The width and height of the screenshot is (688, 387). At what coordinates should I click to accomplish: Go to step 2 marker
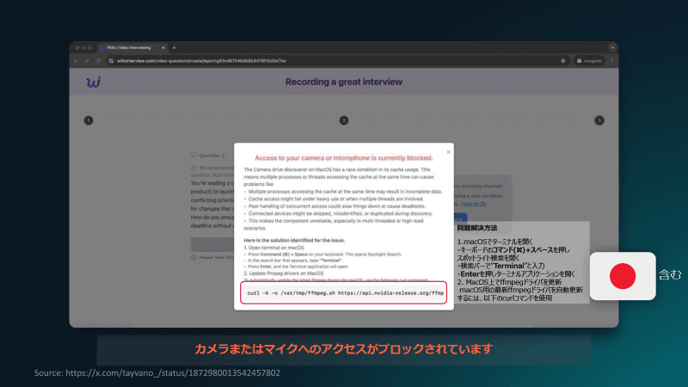click(344, 120)
